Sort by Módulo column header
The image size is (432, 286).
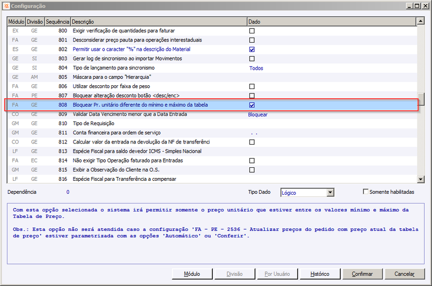click(16, 22)
